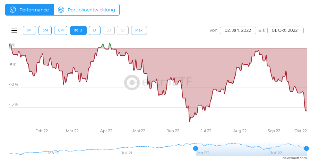Select the lfd. J range button

click(78, 30)
